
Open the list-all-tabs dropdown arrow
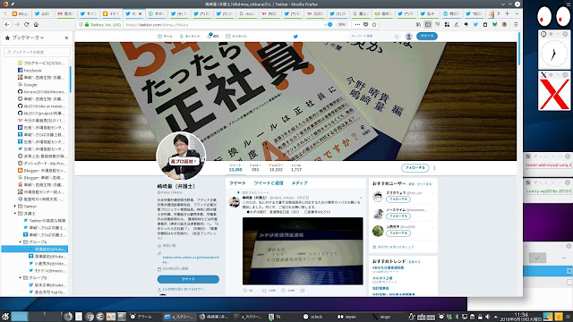point(517,13)
